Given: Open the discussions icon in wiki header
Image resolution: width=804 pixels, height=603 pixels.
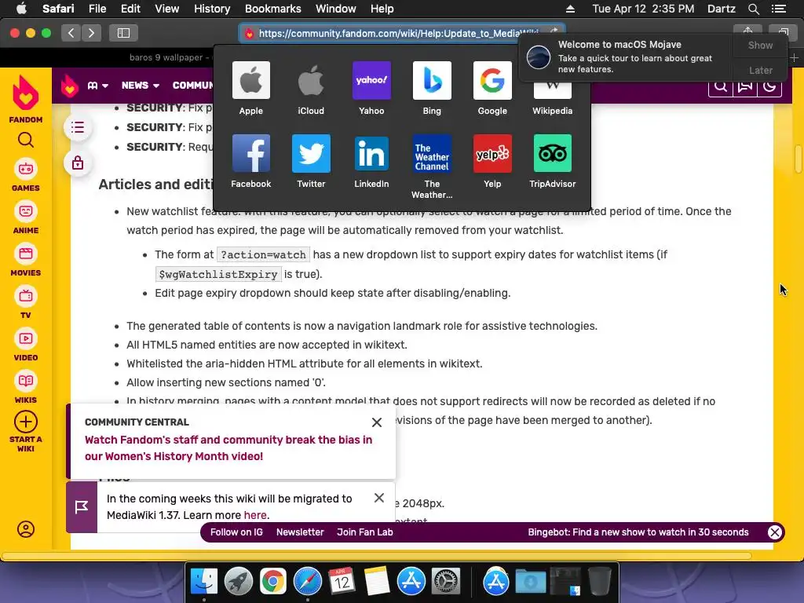Looking at the screenshot, I should pyautogui.click(x=745, y=86).
